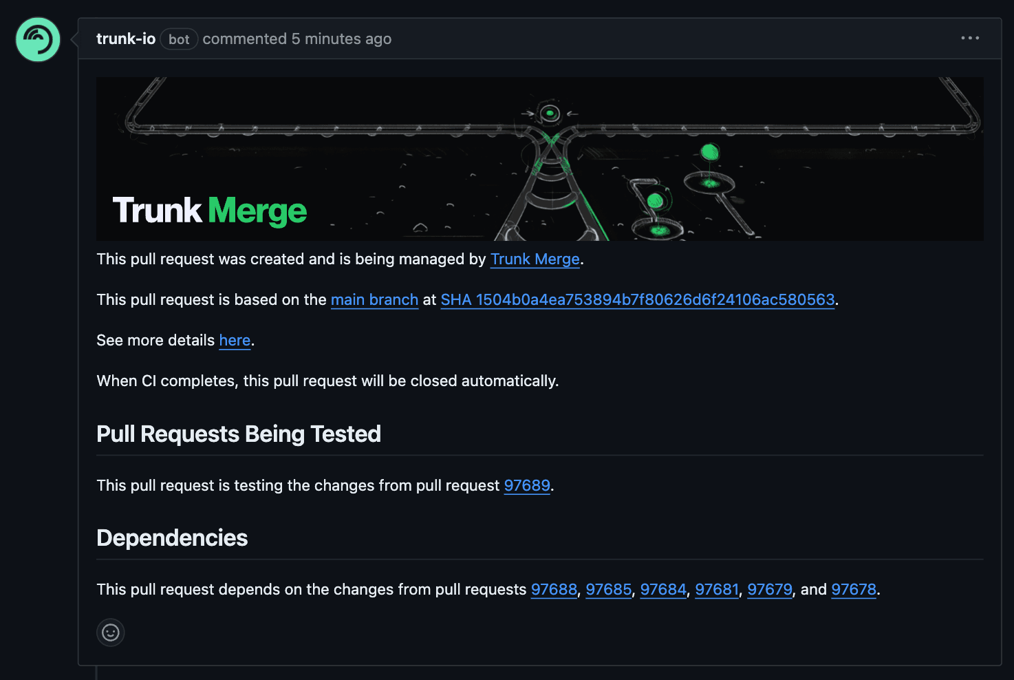Click the trunk-io bot avatar
The width and height of the screenshot is (1014, 680).
(x=37, y=39)
